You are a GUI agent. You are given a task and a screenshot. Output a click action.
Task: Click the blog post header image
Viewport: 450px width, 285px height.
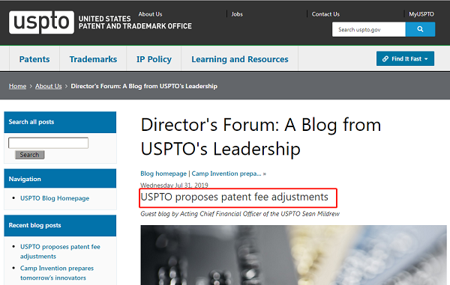(293, 255)
